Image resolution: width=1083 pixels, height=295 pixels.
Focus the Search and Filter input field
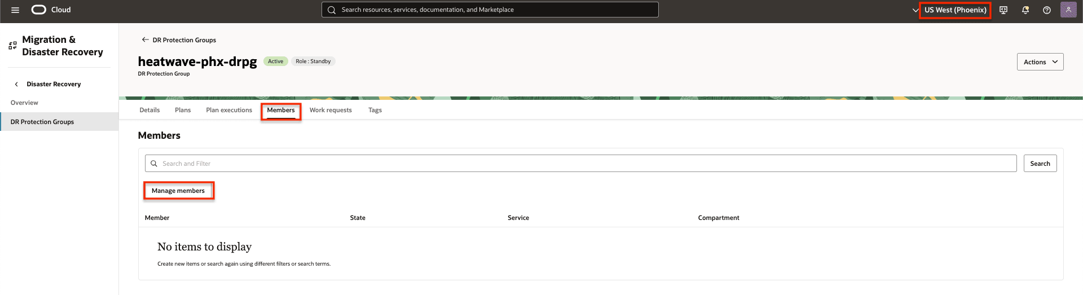tap(581, 164)
